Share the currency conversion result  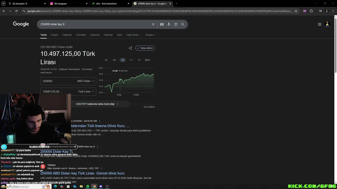tap(130, 48)
